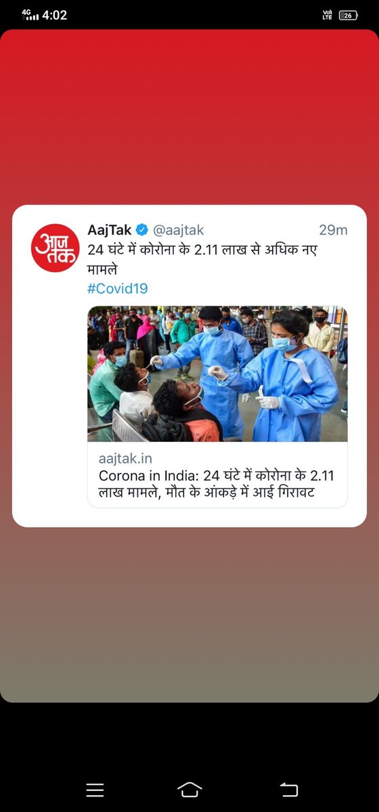
Task: Open the AajTak red logo avatar
Action: coord(55,248)
